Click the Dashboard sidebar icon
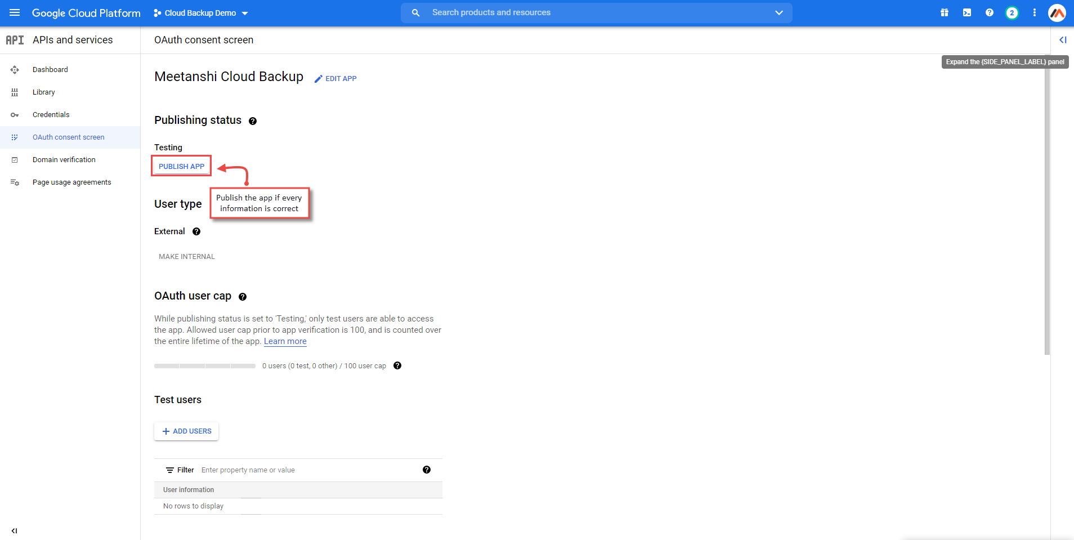Screen dimensions: 1074x540 (15, 70)
